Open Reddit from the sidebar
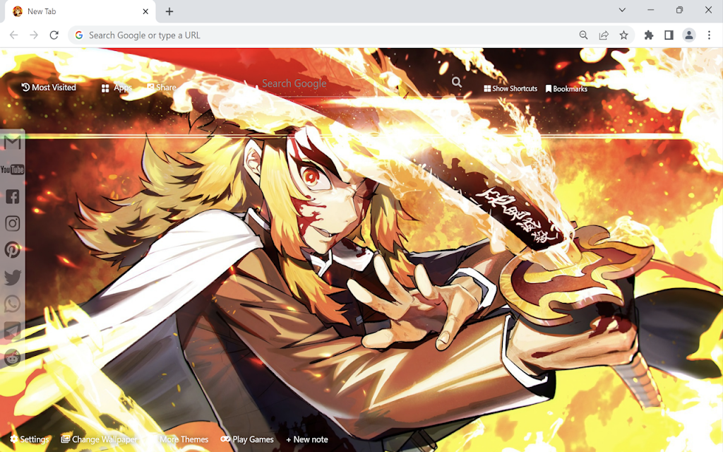723x452 pixels. [x=13, y=357]
